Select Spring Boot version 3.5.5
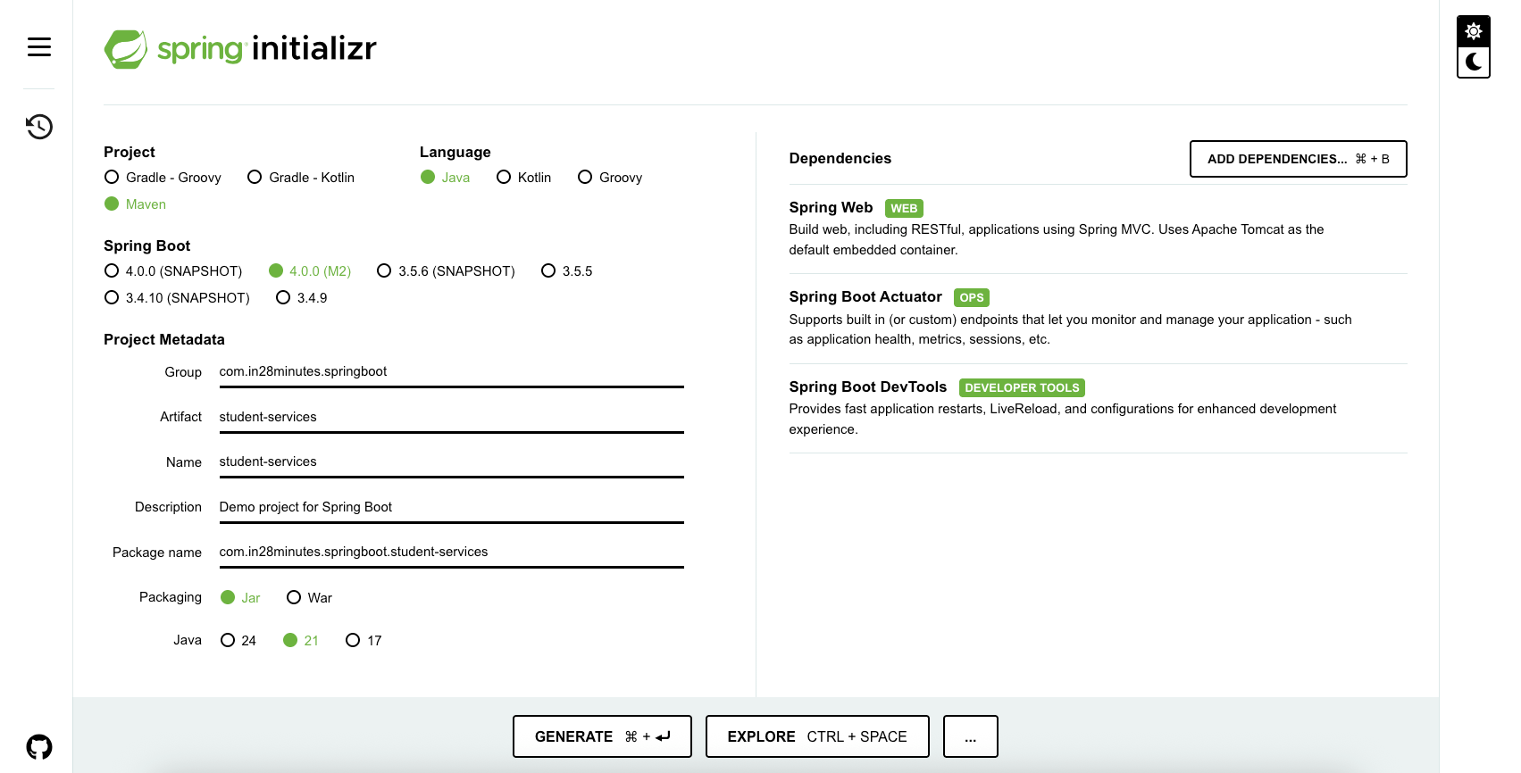The width and height of the screenshot is (1521, 773). (549, 271)
